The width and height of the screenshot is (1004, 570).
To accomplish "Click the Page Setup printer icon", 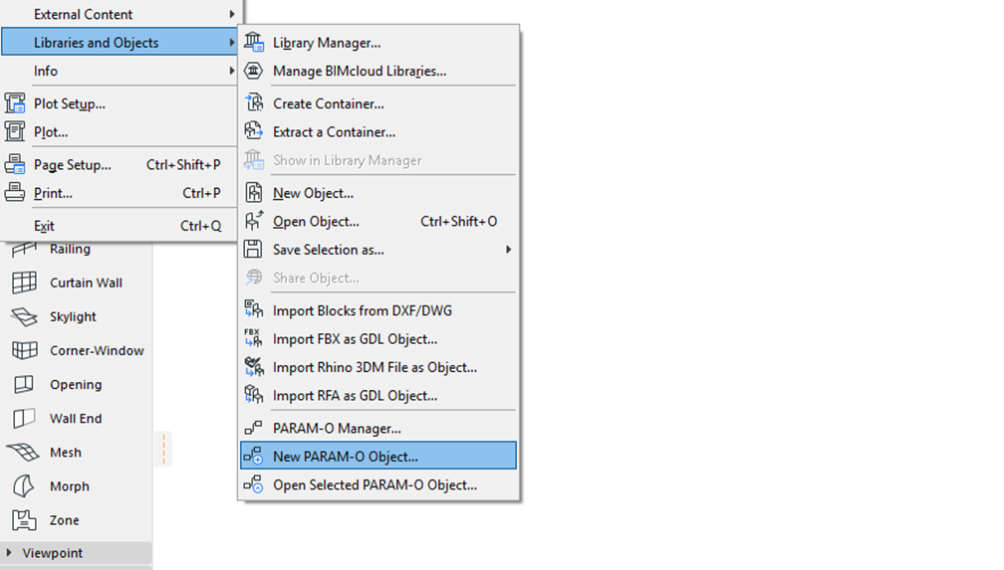I will (15, 164).
